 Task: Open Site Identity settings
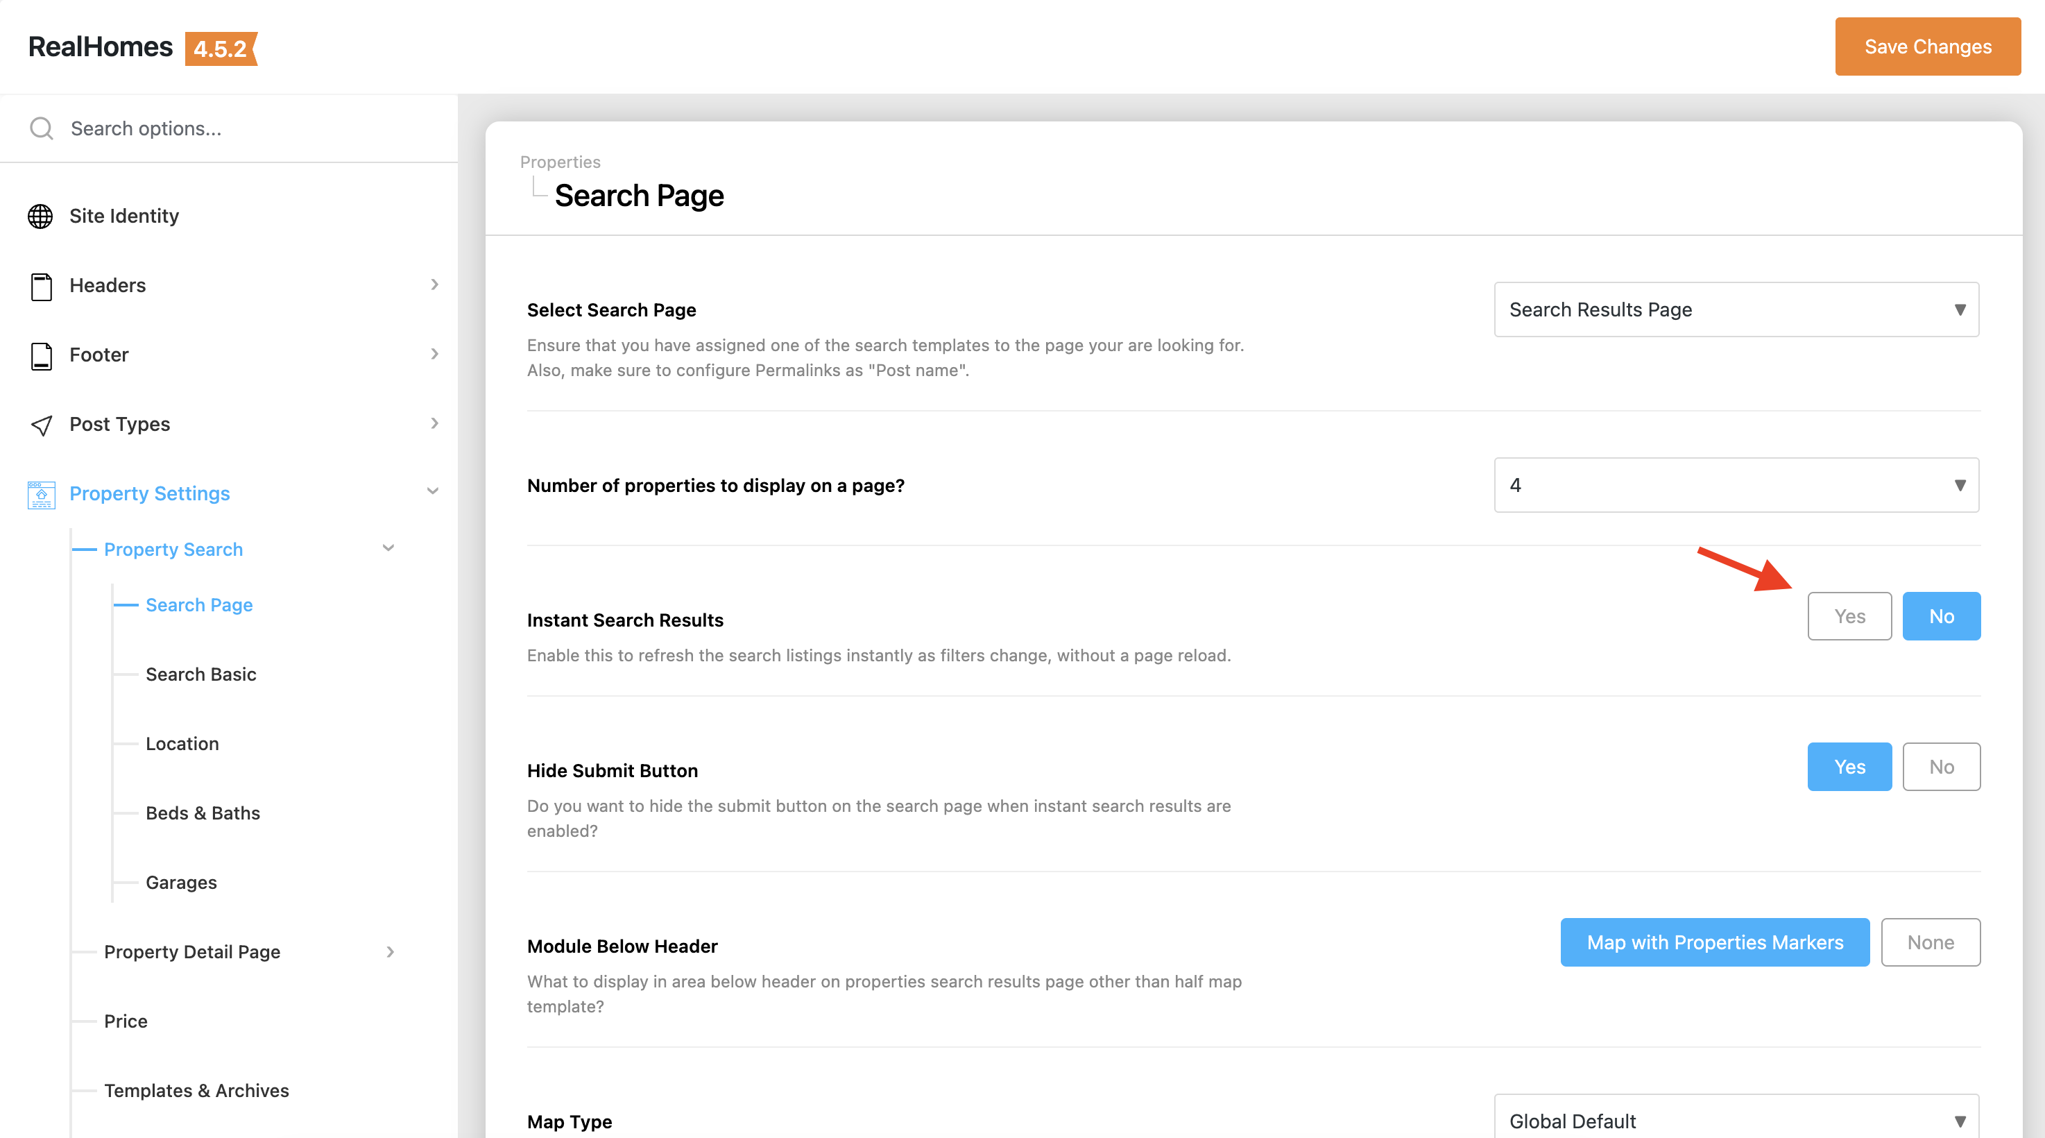pos(124,216)
